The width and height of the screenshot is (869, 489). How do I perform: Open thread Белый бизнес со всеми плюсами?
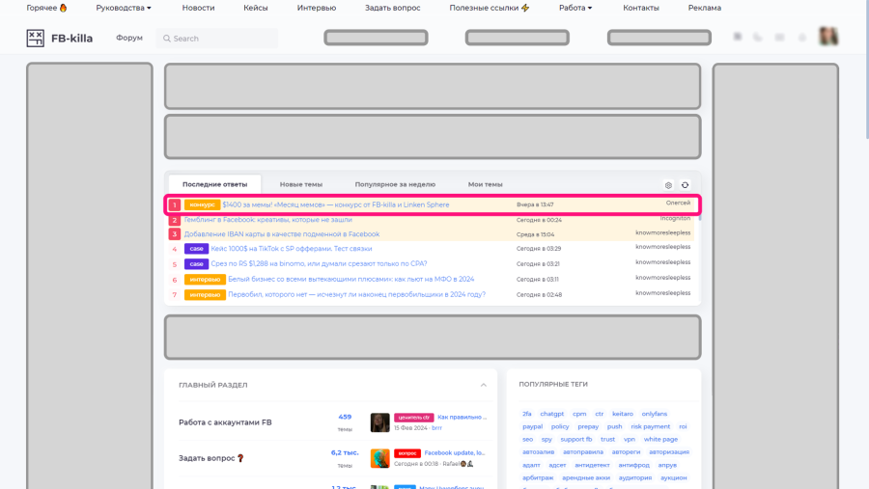click(x=350, y=279)
